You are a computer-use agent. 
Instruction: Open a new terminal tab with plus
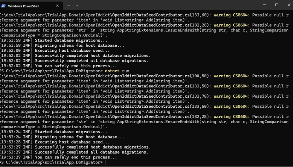click(x=69, y=6)
